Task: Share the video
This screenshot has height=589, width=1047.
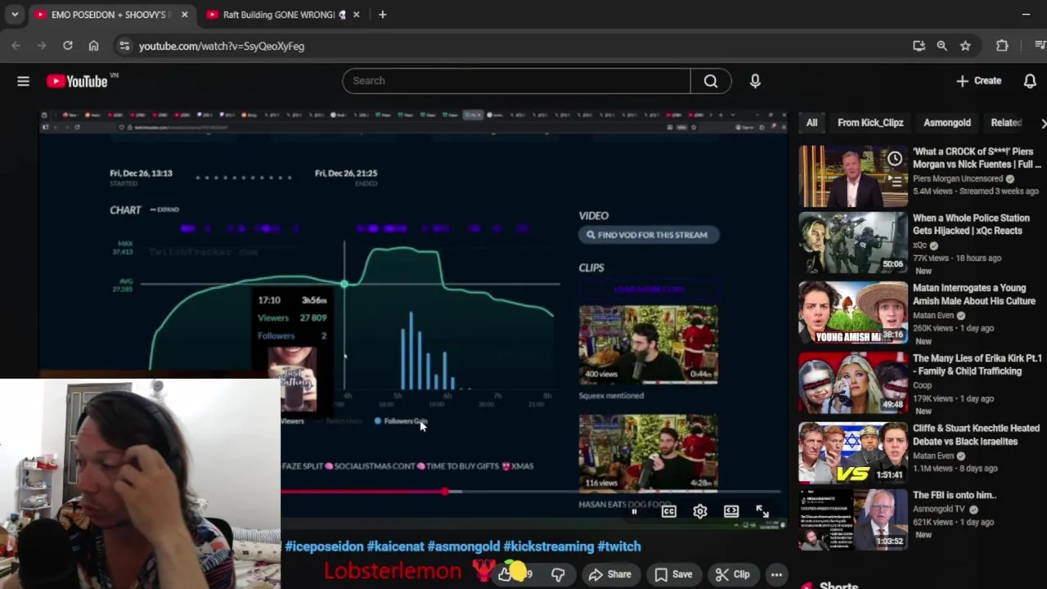Action: (609, 574)
